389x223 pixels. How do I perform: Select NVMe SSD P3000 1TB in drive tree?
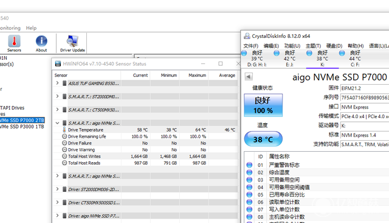22,127
